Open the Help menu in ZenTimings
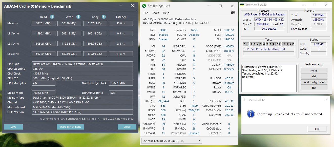 coord(166,13)
